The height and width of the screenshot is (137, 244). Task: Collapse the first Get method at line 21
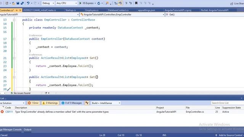point(14,58)
